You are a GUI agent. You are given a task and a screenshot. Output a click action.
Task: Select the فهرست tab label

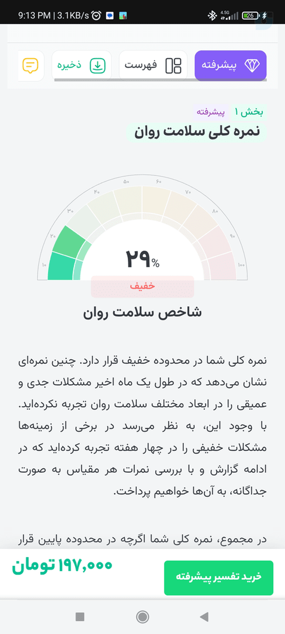click(141, 65)
